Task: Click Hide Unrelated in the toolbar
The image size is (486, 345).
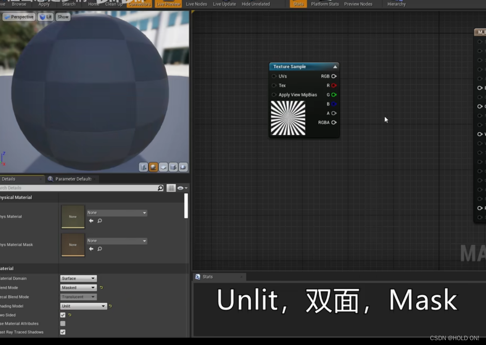Action: 255,4
